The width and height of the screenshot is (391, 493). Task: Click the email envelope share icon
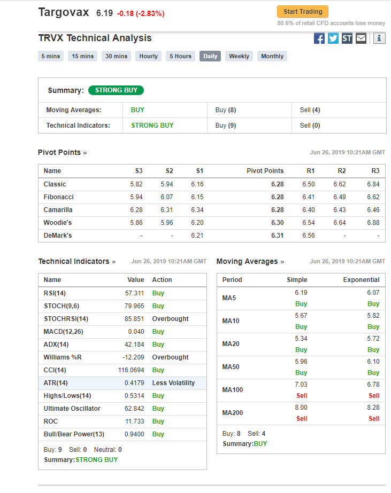tap(361, 38)
